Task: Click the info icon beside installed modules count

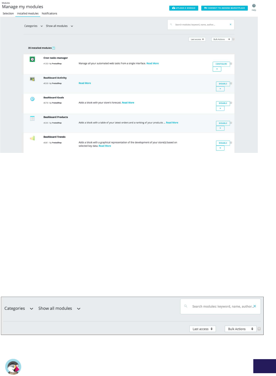Action: 54,48
